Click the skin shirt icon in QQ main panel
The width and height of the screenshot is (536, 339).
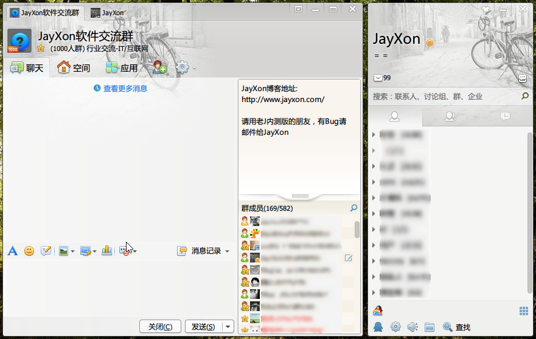(x=486, y=10)
